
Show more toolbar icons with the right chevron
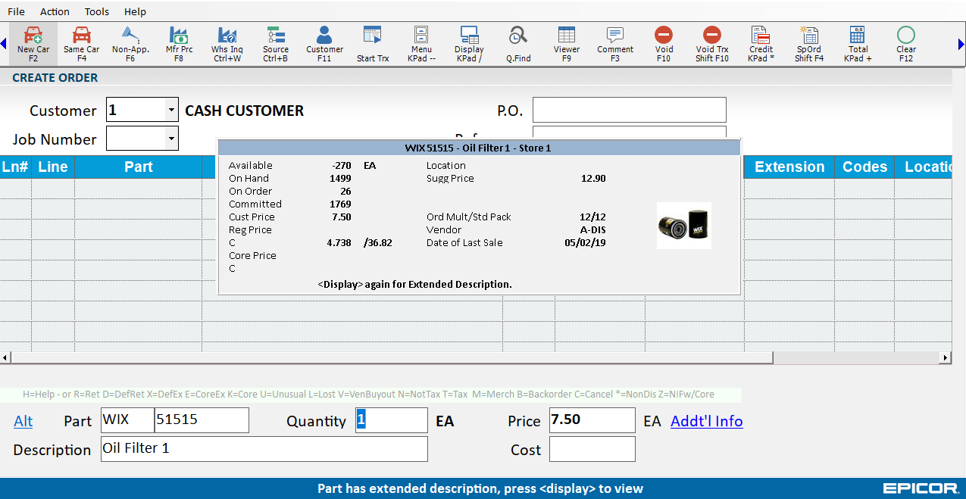pyautogui.click(x=961, y=43)
